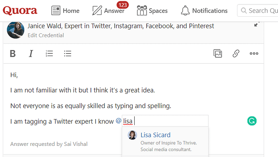Open the Notifications tab
Screen dimensions: 278x157
tap(204, 10)
